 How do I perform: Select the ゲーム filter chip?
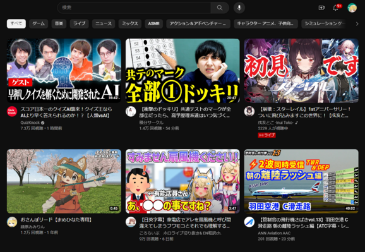[x=39, y=23]
